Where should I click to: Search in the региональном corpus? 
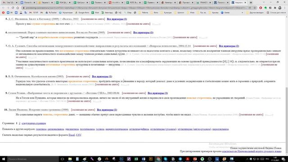tap(56, 129)
